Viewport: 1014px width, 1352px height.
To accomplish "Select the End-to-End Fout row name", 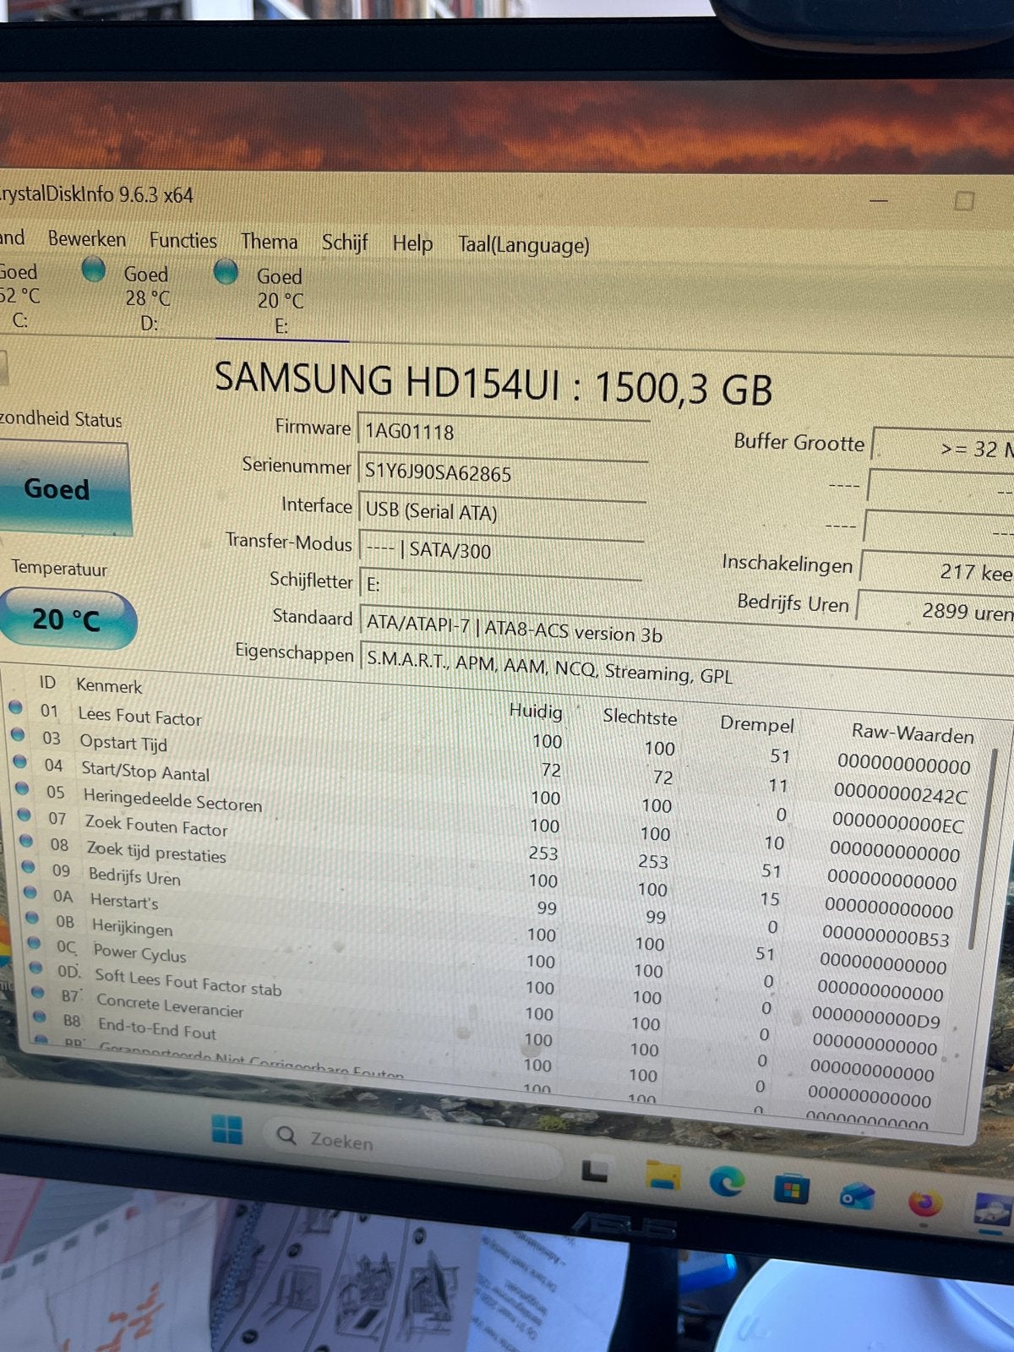I will coord(157,1028).
